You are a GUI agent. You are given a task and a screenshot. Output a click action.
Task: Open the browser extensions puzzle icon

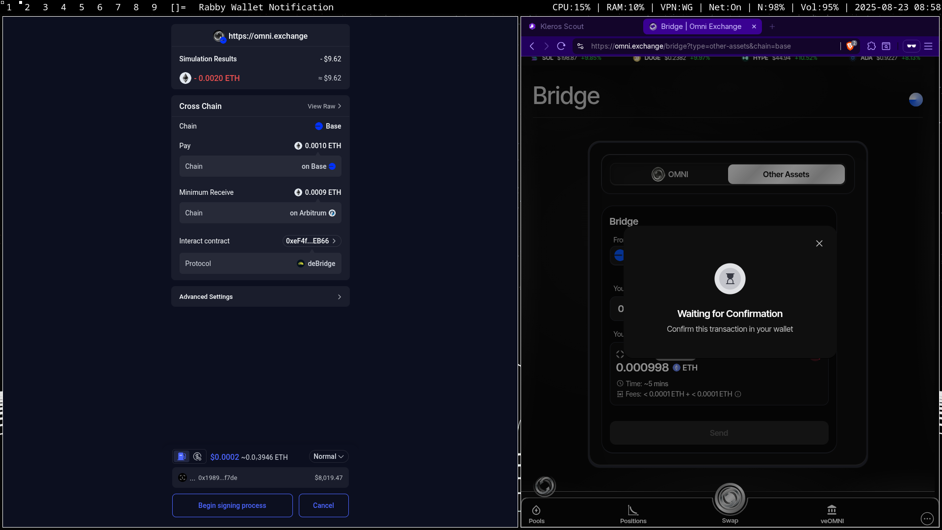871,46
